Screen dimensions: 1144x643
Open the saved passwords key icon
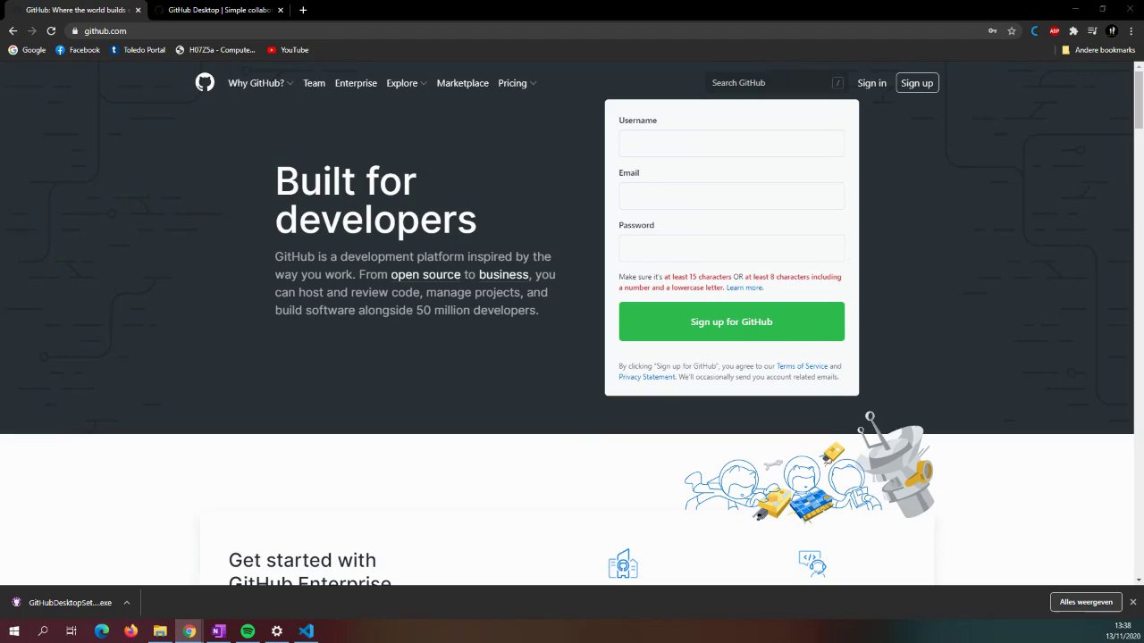pyautogui.click(x=992, y=30)
